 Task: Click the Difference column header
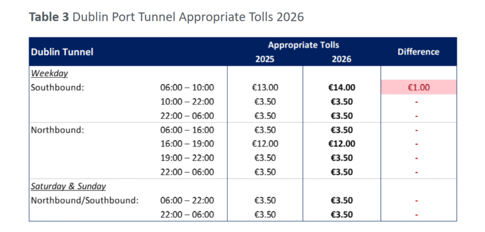click(x=418, y=52)
